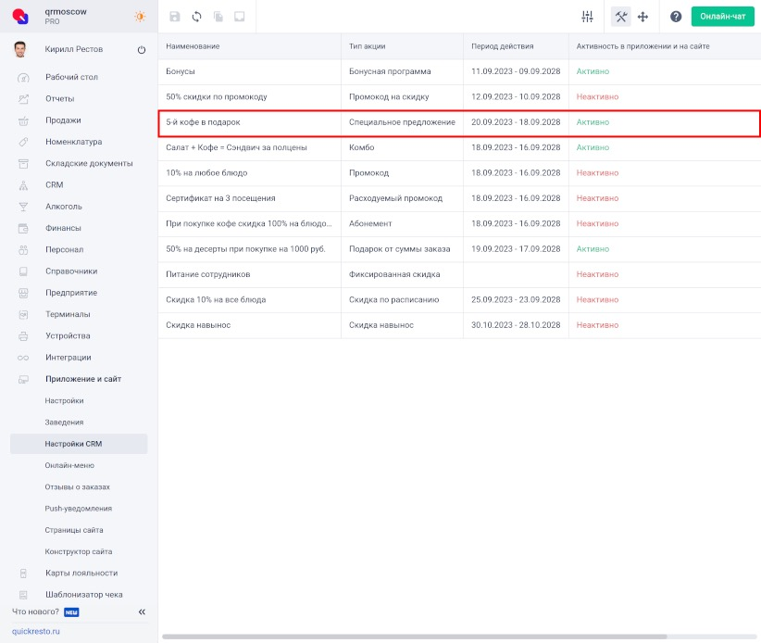The image size is (761, 643).
Task: Click the Карты лояльности card icon
Action: (23, 574)
